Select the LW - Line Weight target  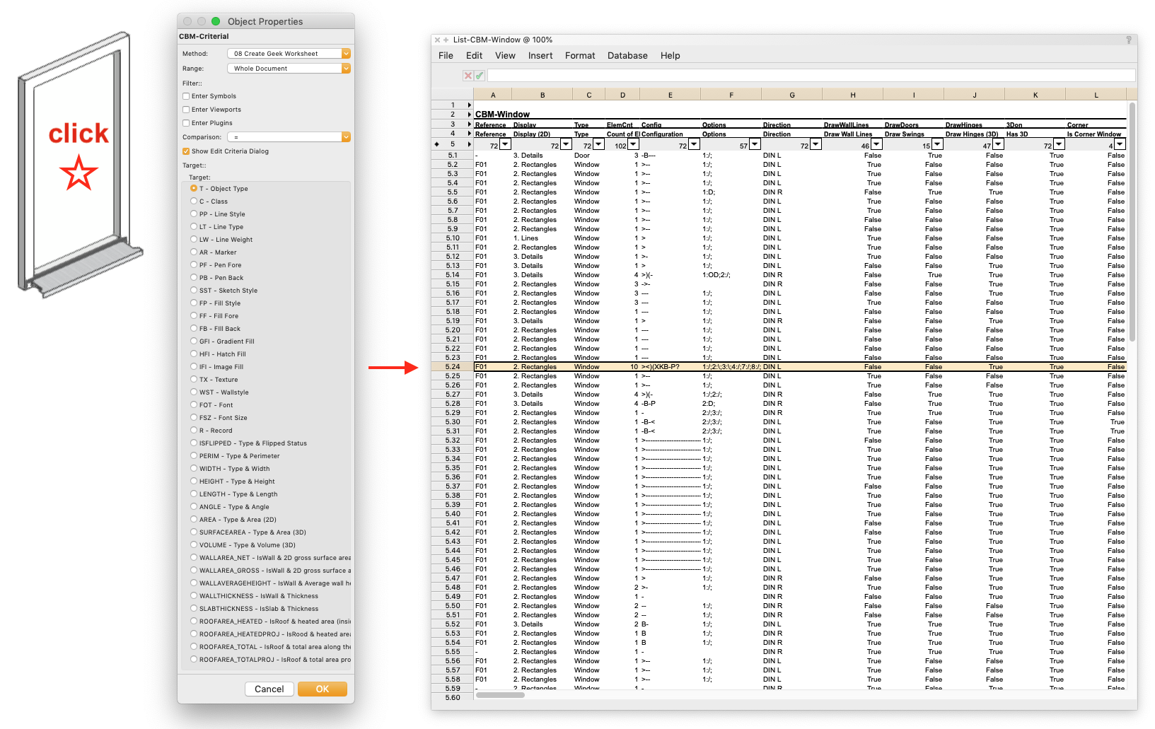[x=194, y=239]
